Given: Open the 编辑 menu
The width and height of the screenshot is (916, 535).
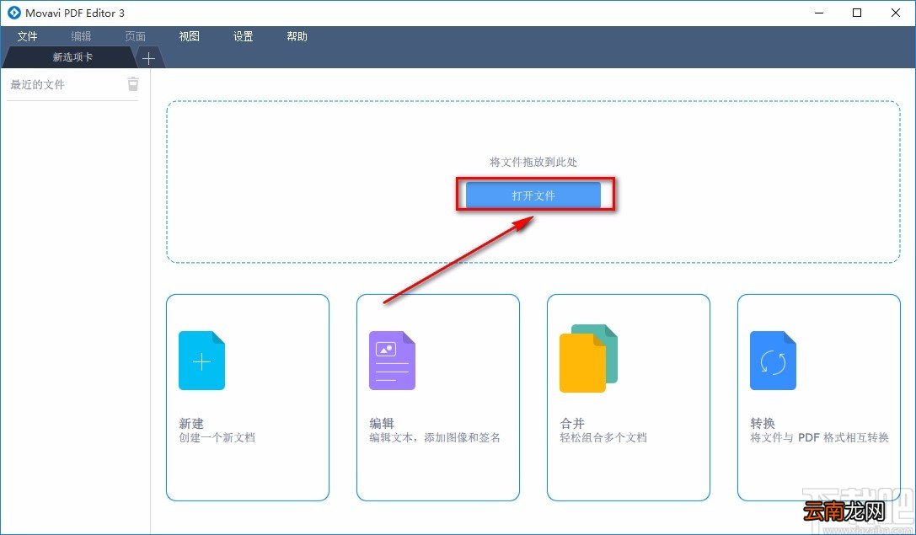Looking at the screenshot, I should (x=81, y=36).
